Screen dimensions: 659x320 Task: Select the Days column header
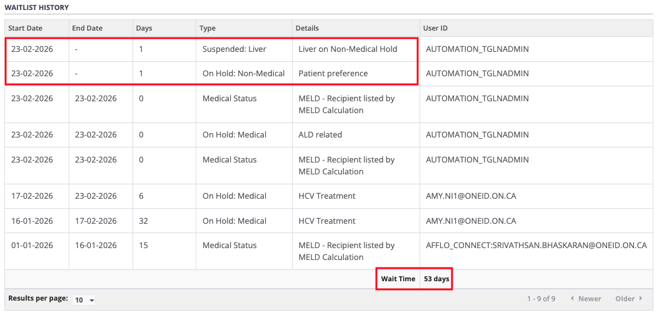(144, 28)
